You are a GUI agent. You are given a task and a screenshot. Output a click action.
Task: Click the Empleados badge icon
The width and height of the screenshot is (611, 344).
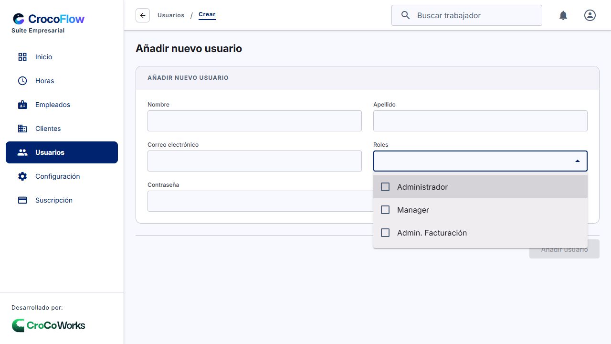pyautogui.click(x=22, y=105)
